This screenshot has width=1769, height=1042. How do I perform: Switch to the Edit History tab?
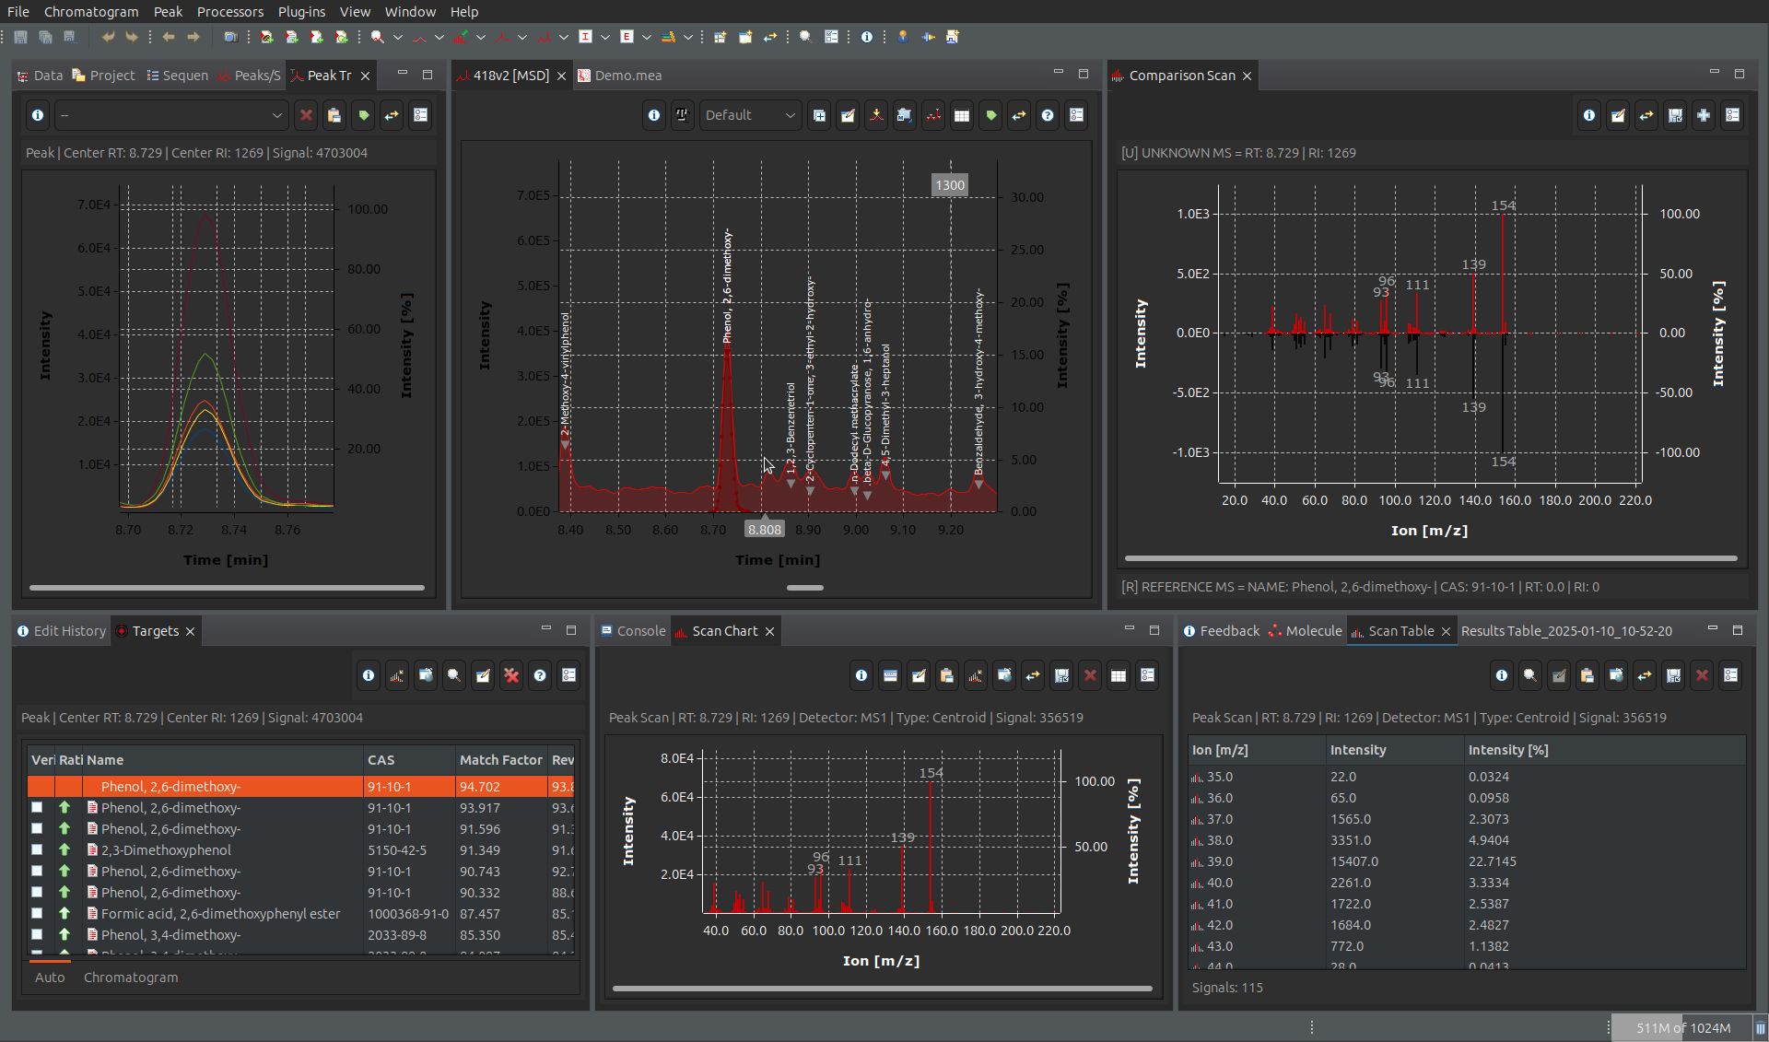(61, 631)
